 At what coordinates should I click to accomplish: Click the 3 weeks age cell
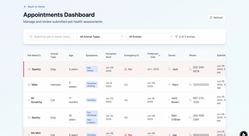click(x=73, y=85)
